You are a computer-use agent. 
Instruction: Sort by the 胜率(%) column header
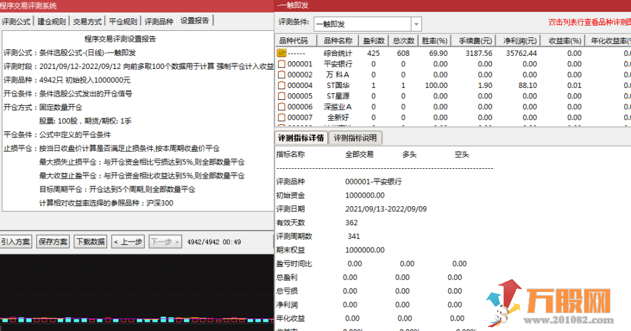click(434, 40)
